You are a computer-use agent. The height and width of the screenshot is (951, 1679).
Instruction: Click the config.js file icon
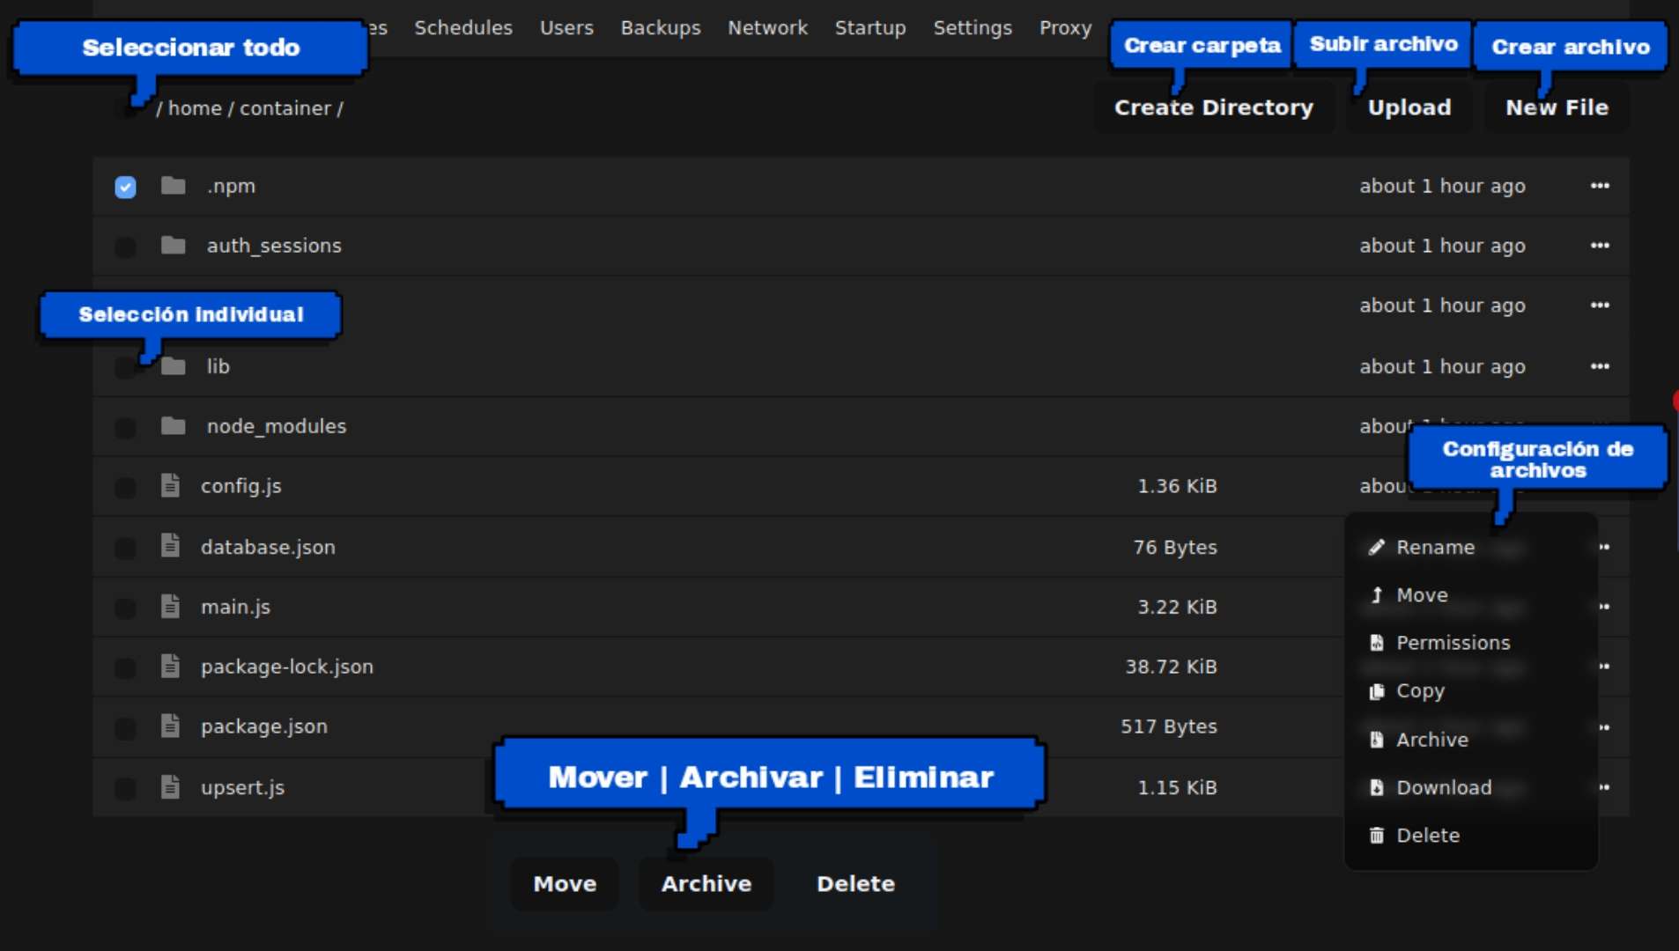tap(170, 486)
